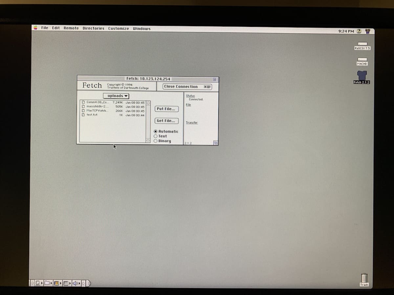The image size is (394, 295).
Task: Open the Control Strip monitor resolution module
Action: click(x=67, y=283)
